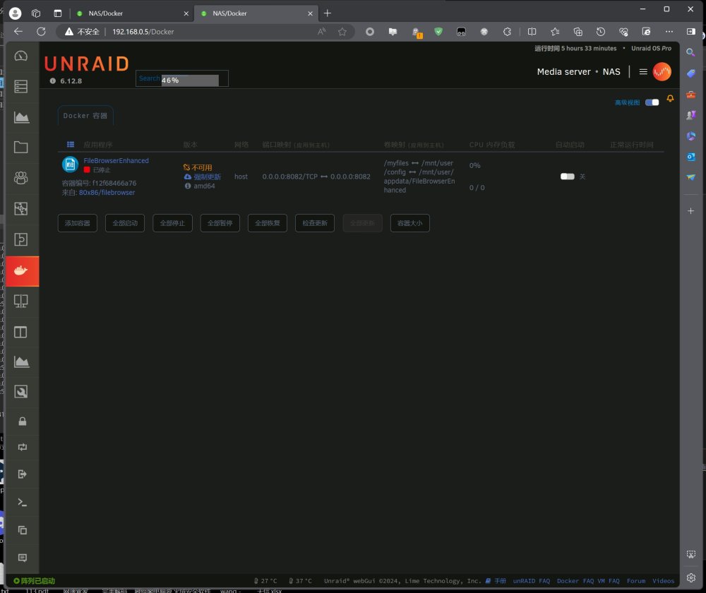
Task: Open the Docker FAQ footer link
Action: 574,581
